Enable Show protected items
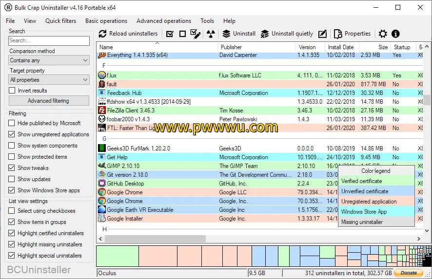 point(12,157)
